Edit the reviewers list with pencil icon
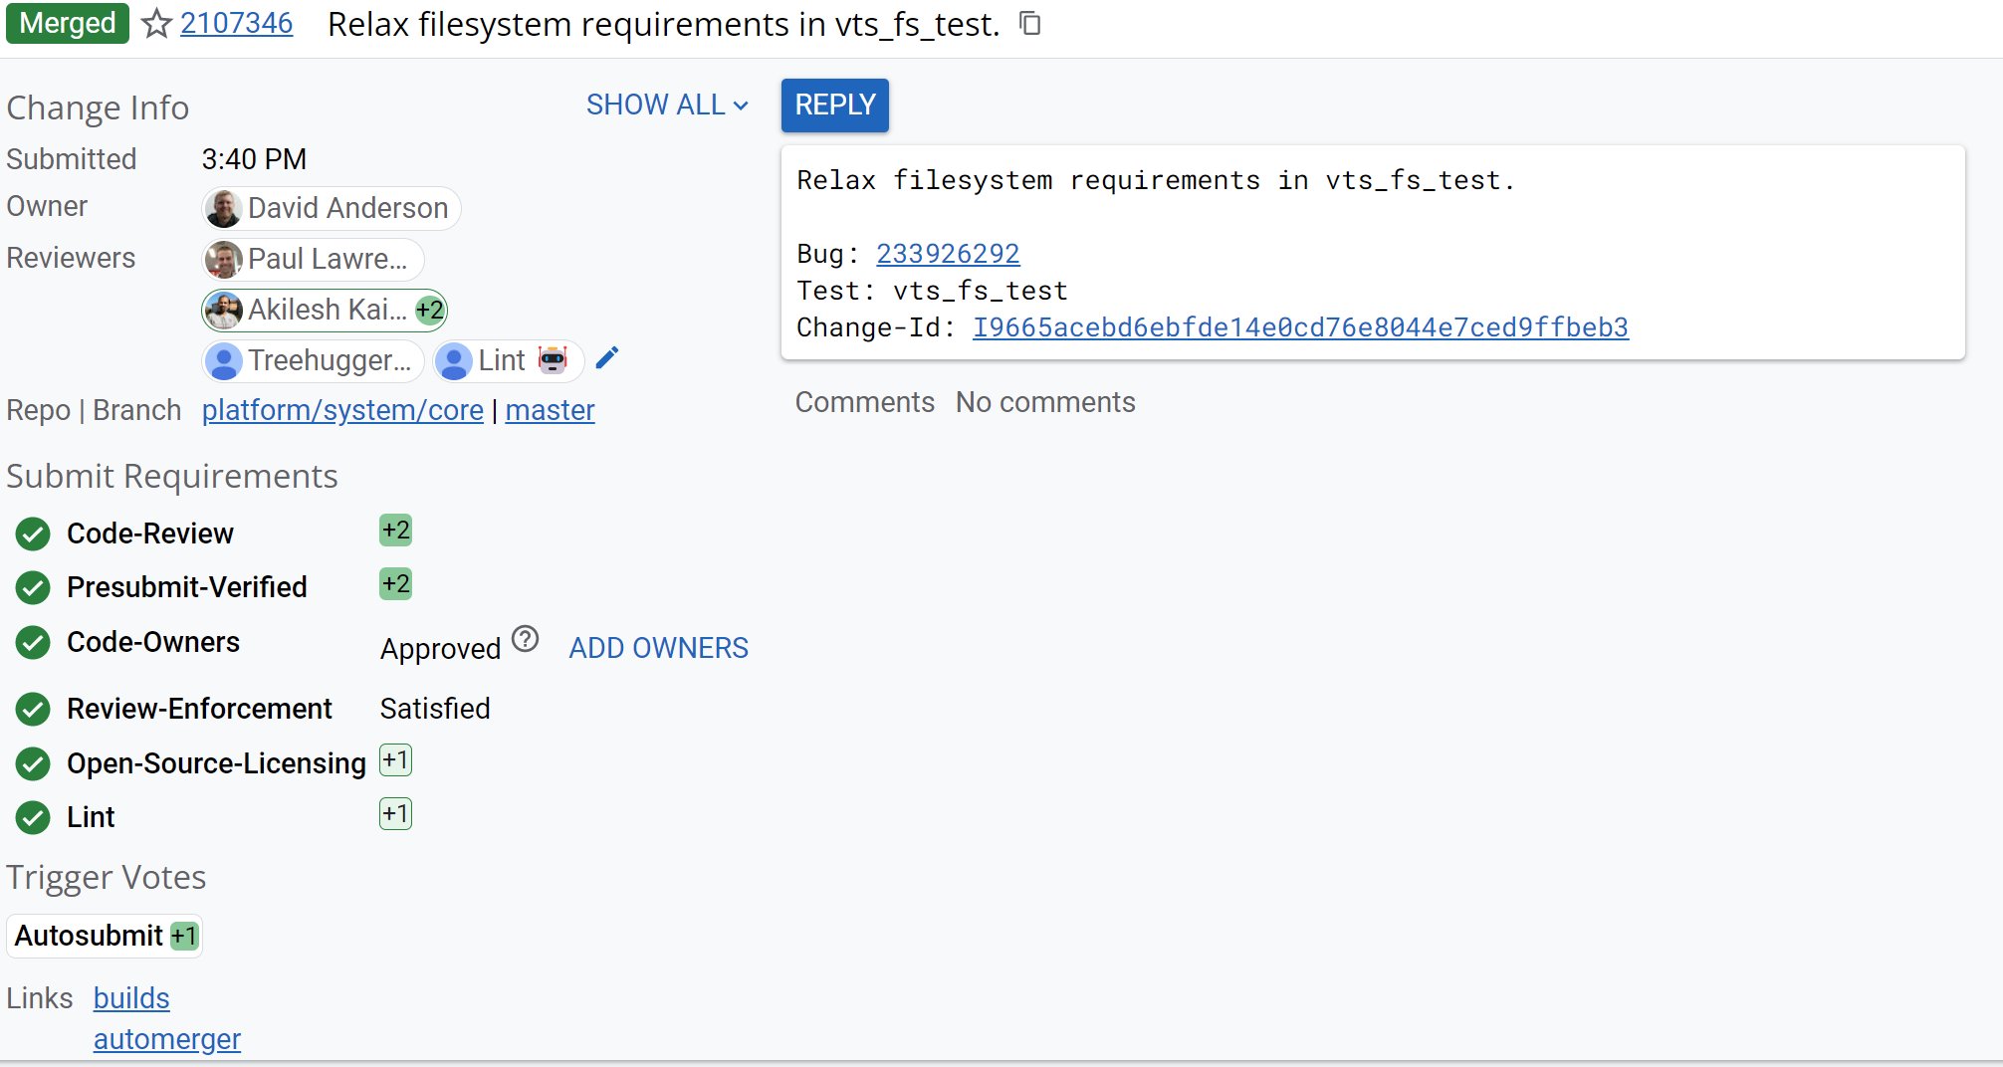The image size is (2003, 1067). coord(607,359)
